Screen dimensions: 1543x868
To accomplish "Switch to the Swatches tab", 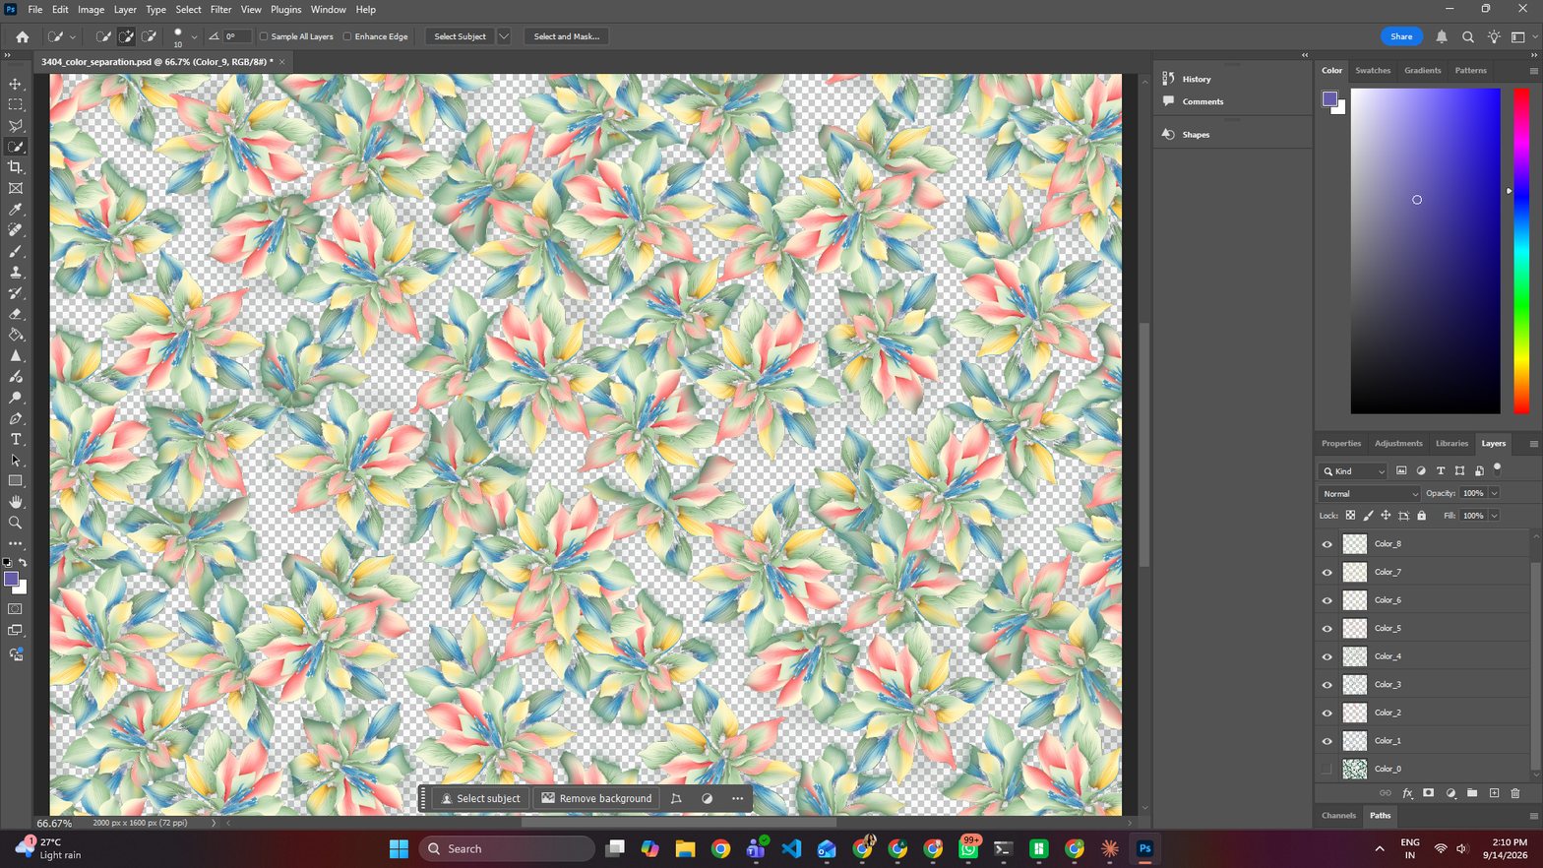I will [1373, 71].
